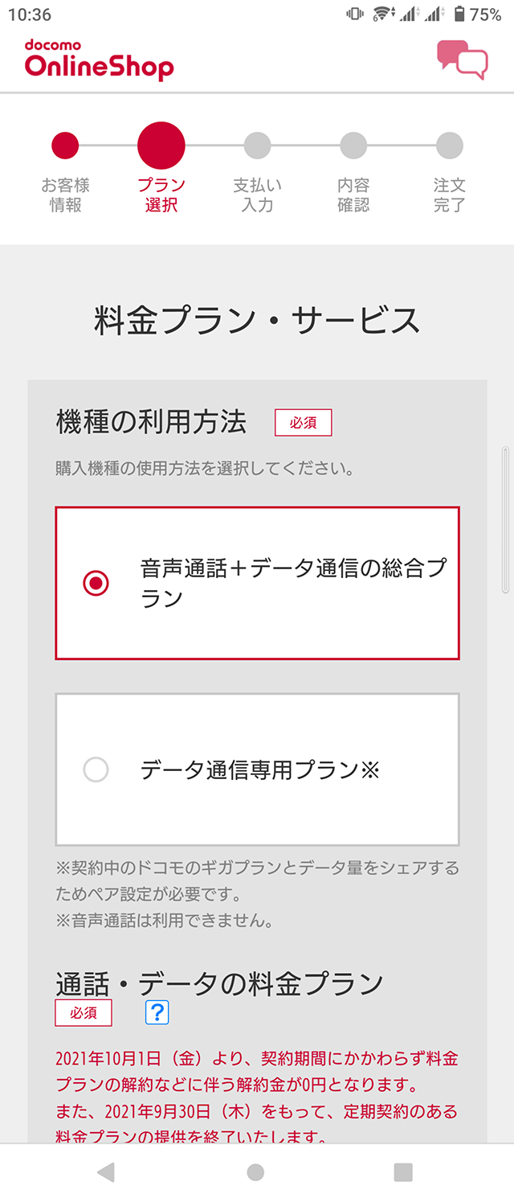Tap the battery icon in status bar

459,14
